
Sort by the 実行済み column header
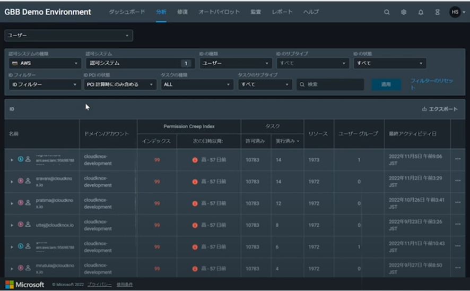(x=287, y=141)
